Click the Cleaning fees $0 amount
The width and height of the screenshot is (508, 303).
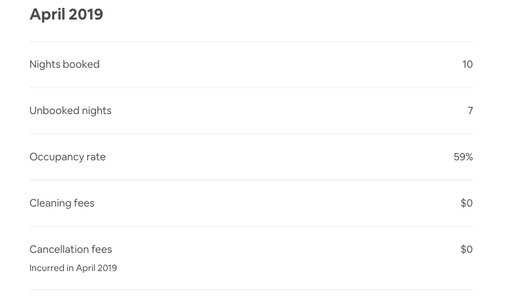pyautogui.click(x=466, y=203)
